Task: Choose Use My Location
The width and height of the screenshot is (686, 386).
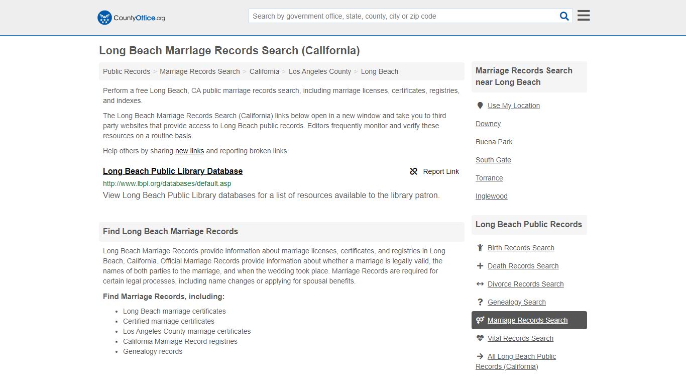Action: 514,106
